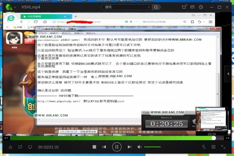
Task: Toggle the loop playback mode icon
Action: coord(20,147)
